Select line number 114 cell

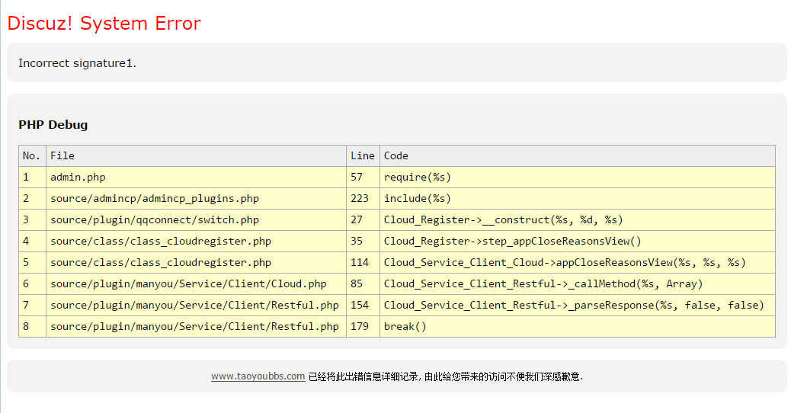point(363,262)
